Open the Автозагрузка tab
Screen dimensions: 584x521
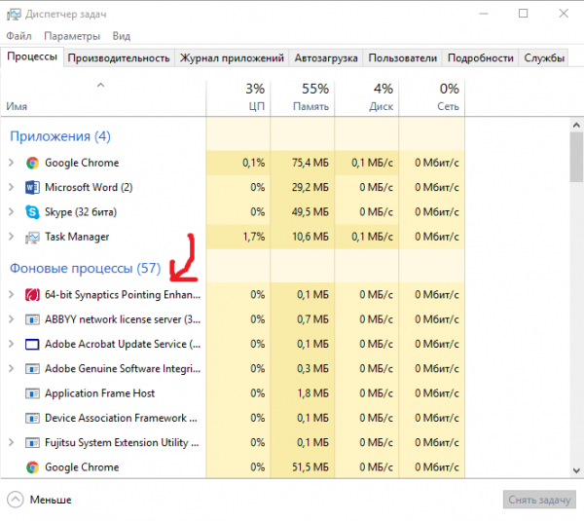coord(326,58)
